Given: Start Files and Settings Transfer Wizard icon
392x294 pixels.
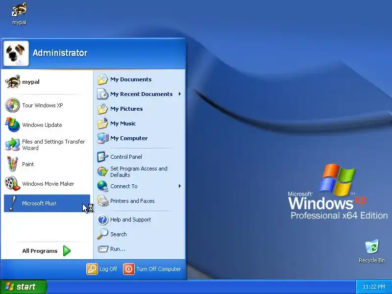Looking at the screenshot, I should point(12,144).
